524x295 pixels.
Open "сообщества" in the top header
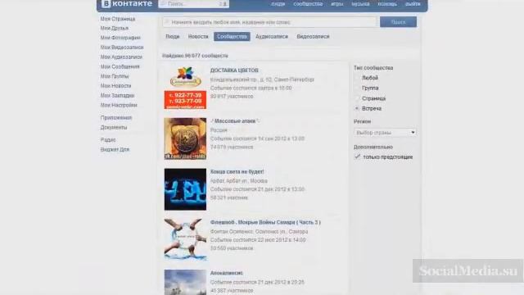pos(308,4)
